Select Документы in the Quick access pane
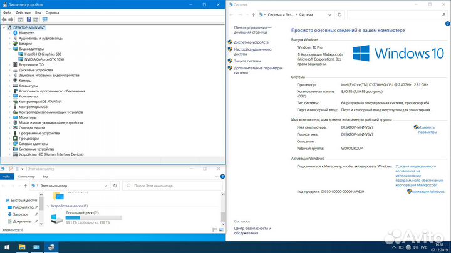 pos(22,221)
